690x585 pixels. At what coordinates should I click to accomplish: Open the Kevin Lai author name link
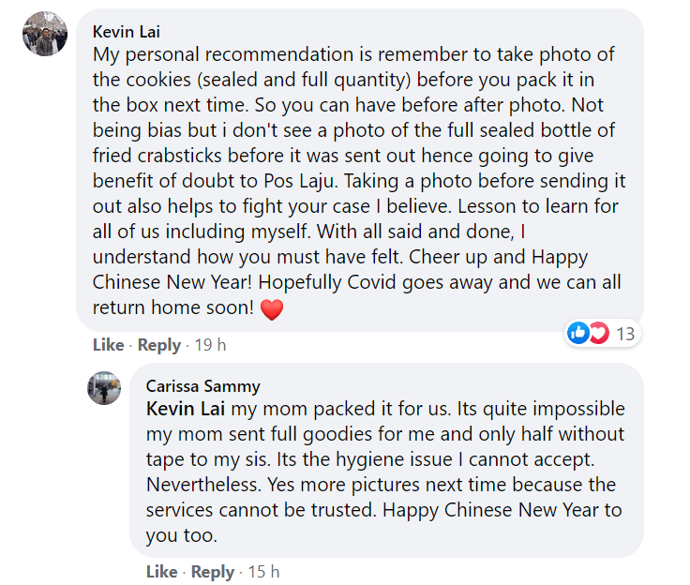tap(127, 32)
